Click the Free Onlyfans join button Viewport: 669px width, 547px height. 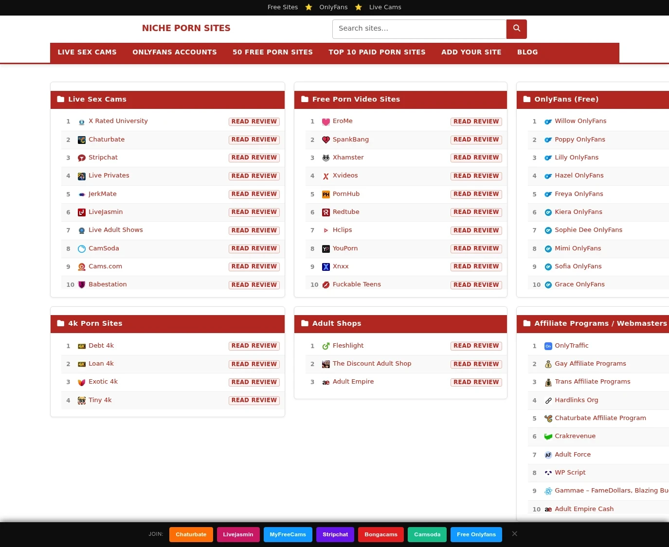tap(476, 534)
